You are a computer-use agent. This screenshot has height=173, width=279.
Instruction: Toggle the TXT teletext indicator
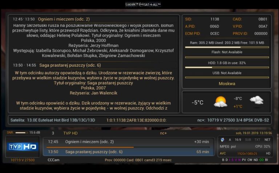coord(257,140)
